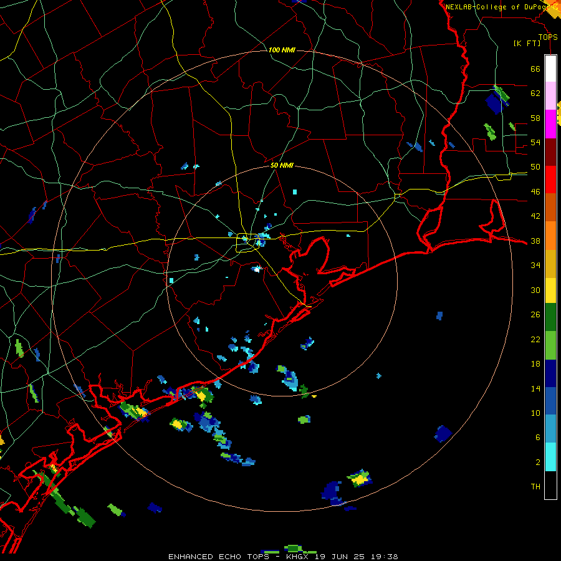Screen dimensions: 561x561
Task: Click the '46' scale value
Action: [535, 192]
